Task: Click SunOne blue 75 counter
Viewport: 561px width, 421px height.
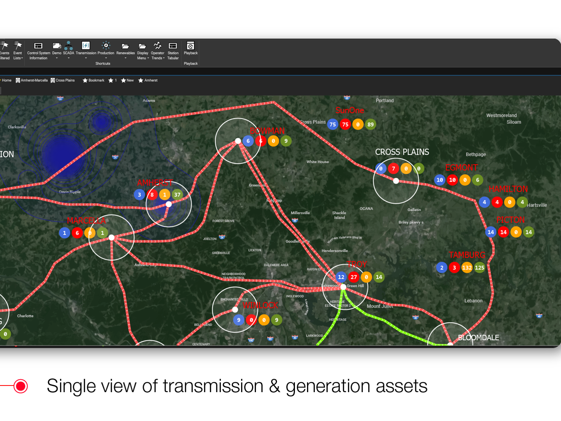Action: click(332, 124)
